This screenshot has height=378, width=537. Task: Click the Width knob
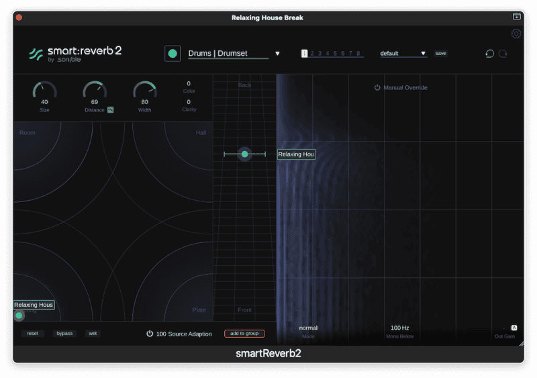point(145,91)
